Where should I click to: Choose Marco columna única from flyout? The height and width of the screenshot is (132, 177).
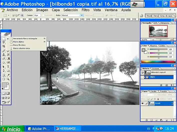(26, 48)
